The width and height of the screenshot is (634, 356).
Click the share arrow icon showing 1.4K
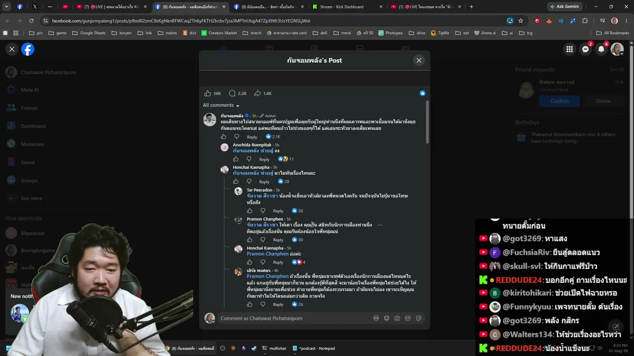point(258,93)
